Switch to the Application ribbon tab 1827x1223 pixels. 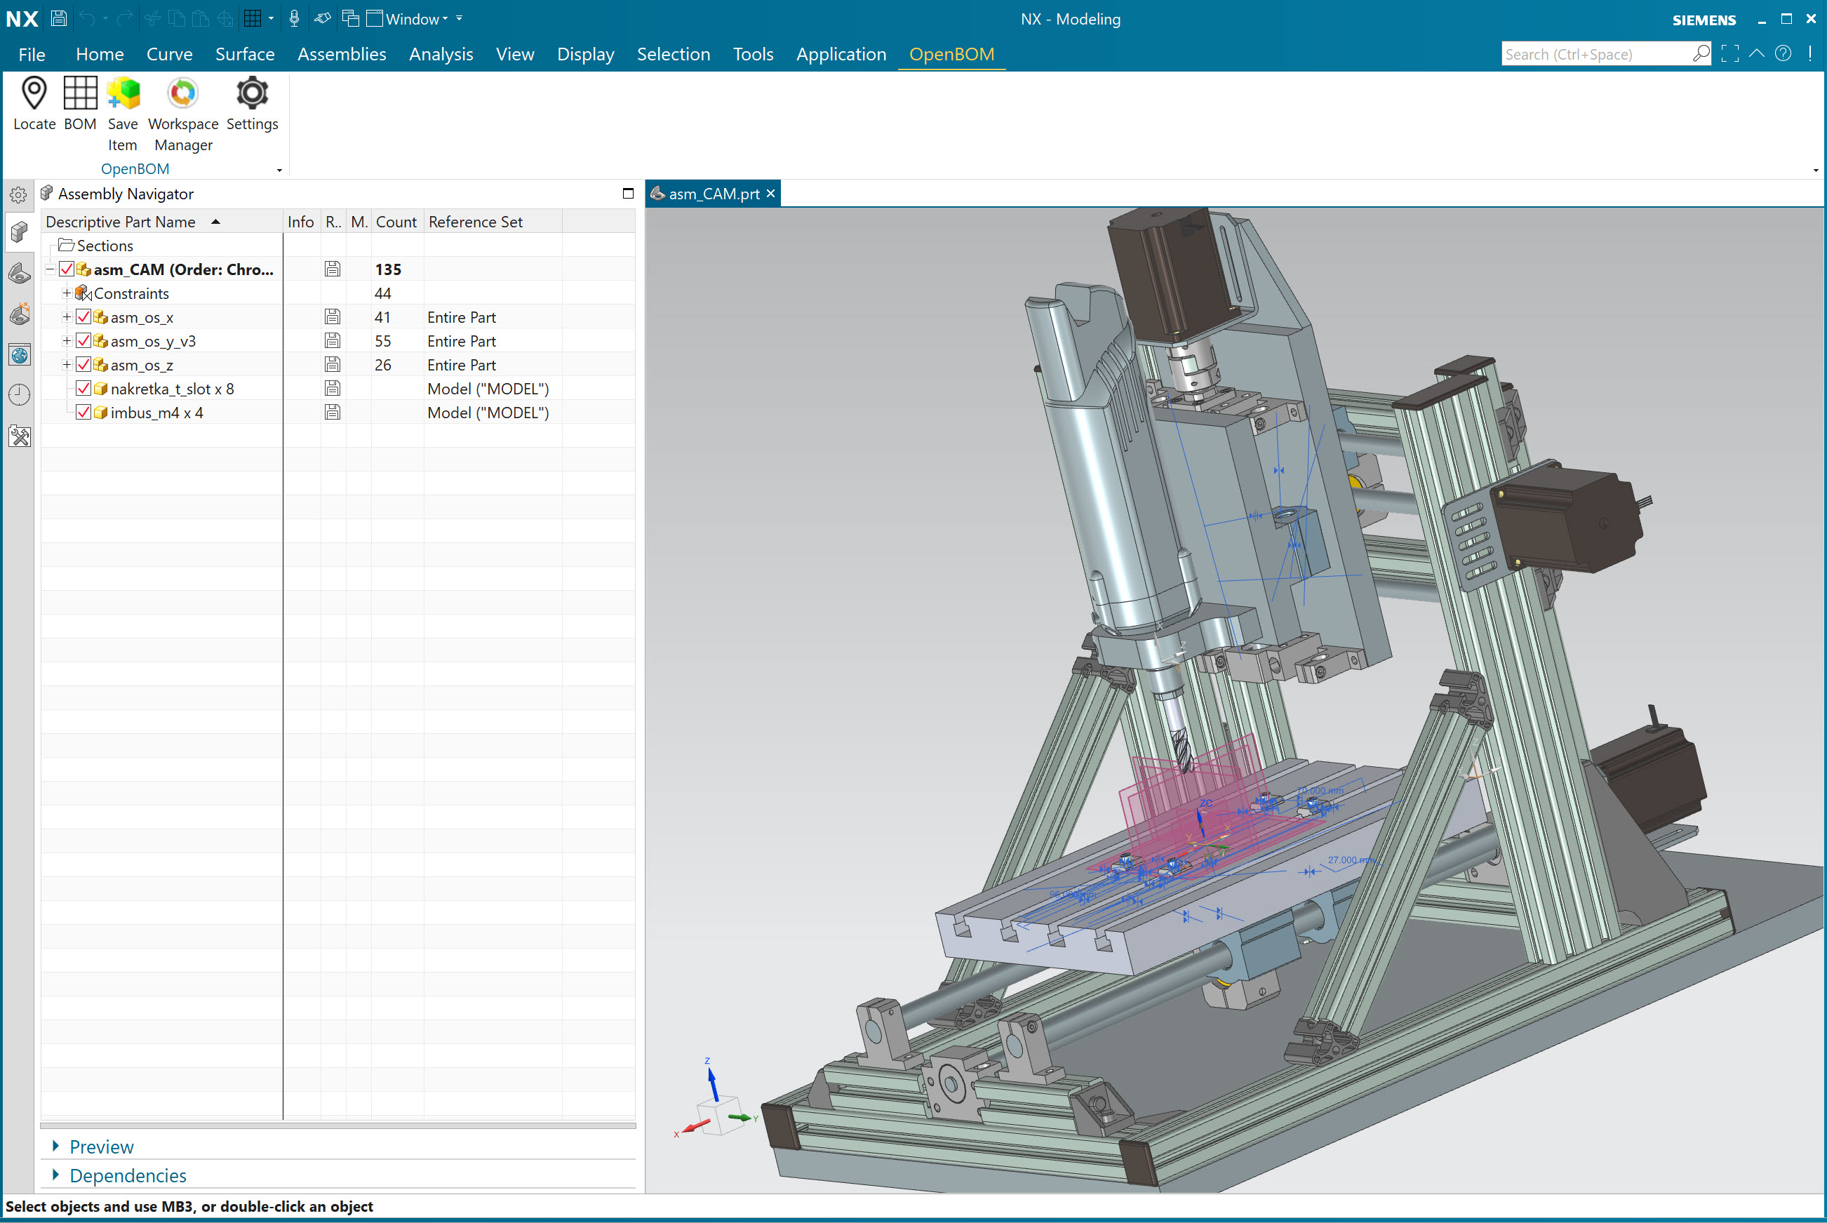(841, 54)
